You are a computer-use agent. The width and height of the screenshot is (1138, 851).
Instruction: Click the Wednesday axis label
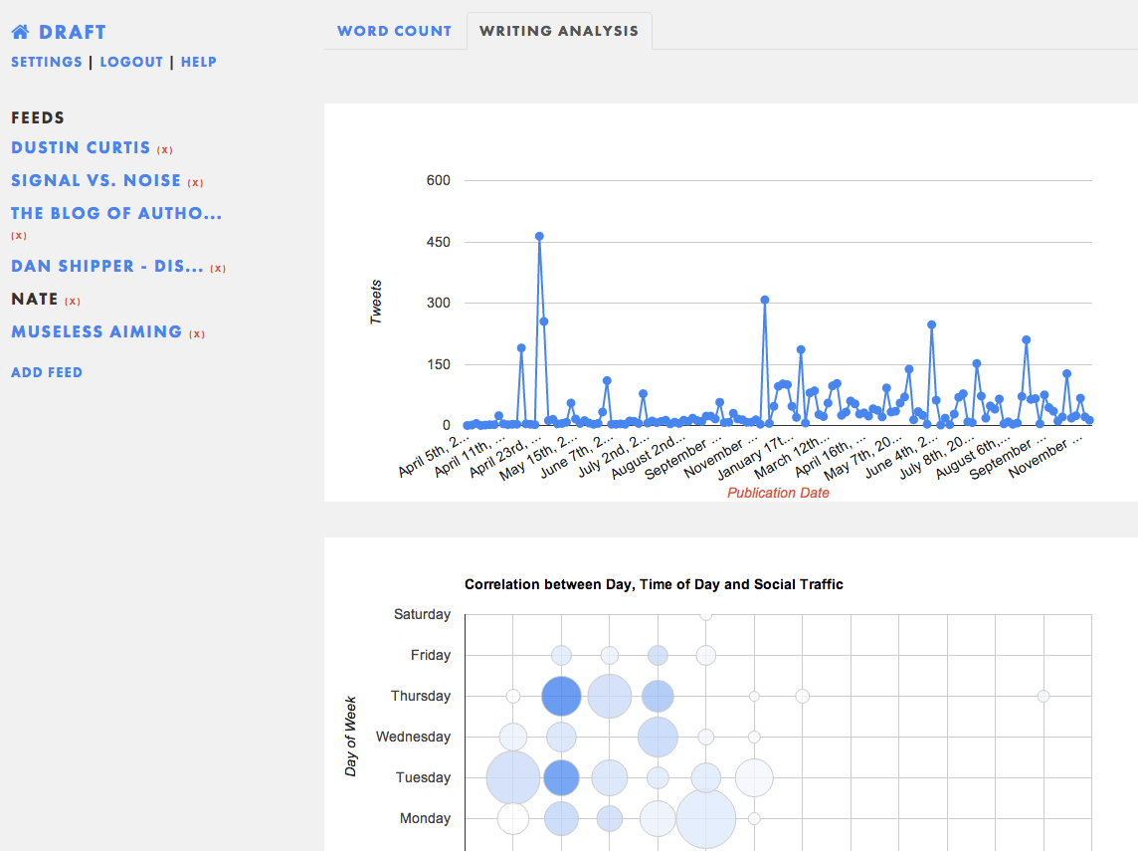(413, 737)
